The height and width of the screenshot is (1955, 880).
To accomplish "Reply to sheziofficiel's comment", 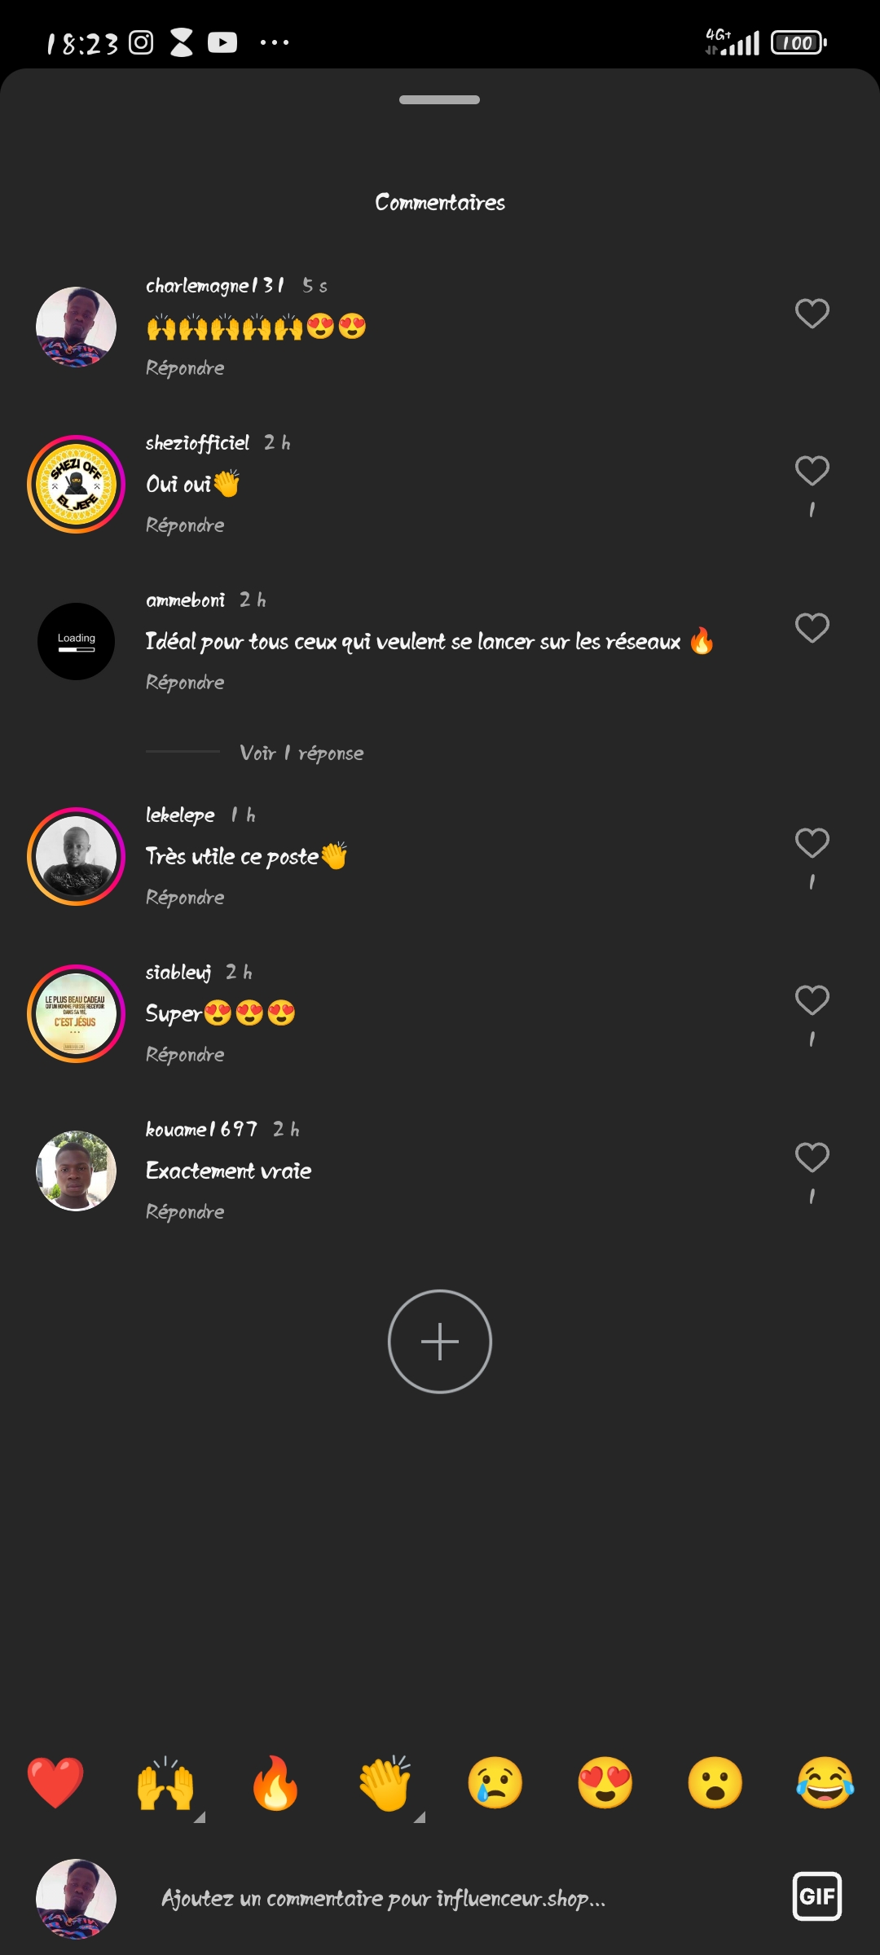I will 185,525.
